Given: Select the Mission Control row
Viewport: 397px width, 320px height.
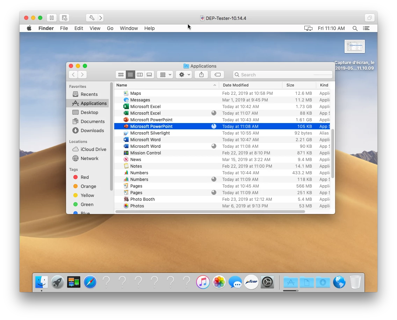Looking at the screenshot, I should coord(222,153).
